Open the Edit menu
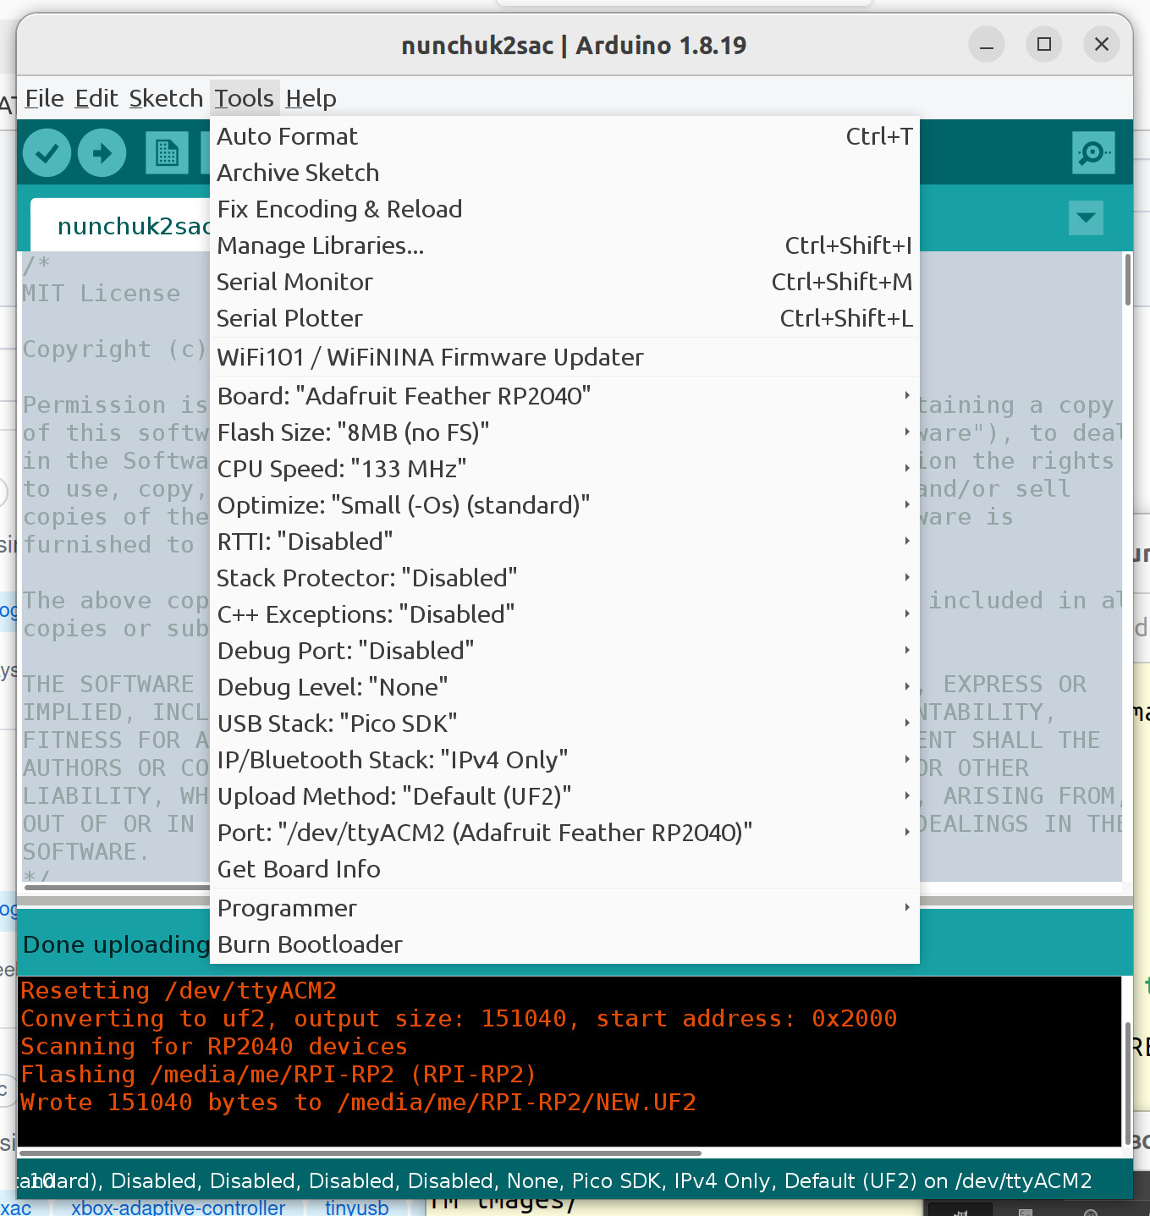 (96, 98)
